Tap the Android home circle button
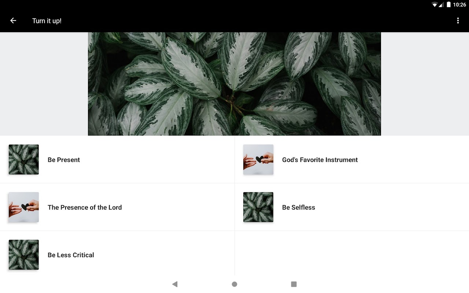Viewport: 469px width, 293px height. [234, 284]
